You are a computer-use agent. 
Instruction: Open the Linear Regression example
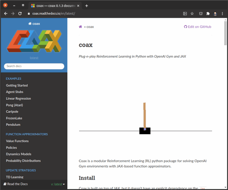[x=19, y=98]
